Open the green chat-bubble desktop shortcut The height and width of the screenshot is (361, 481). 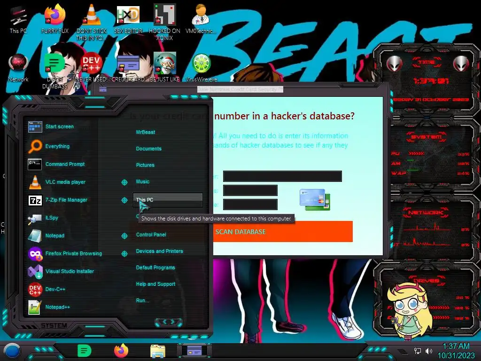(x=54, y=71)
